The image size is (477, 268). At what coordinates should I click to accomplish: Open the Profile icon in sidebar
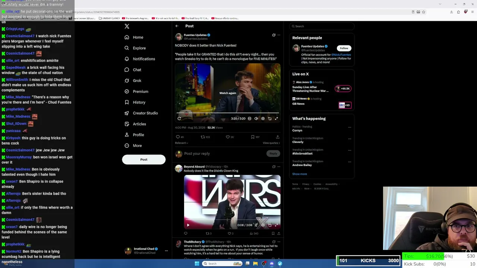[127, 135]
